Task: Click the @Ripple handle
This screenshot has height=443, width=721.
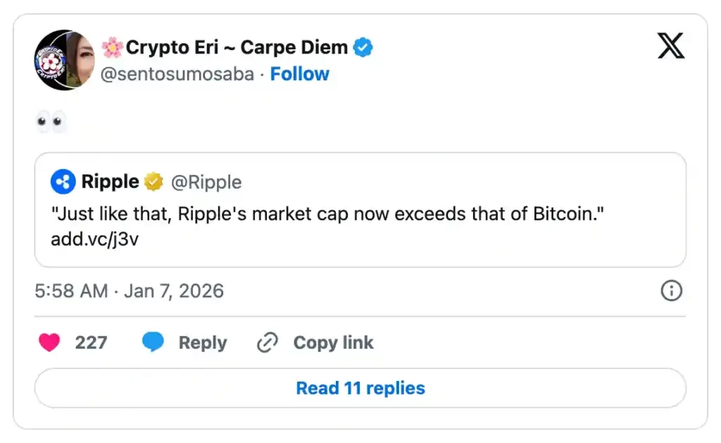Action: point(206,182)
